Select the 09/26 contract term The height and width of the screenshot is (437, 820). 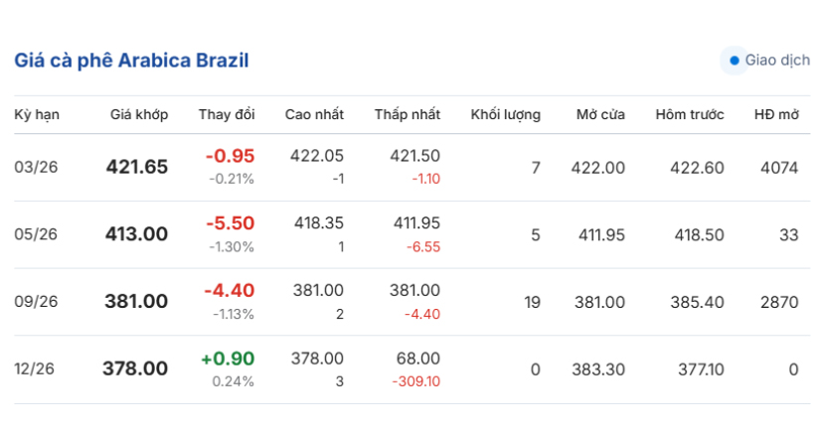tap(37, 302)
